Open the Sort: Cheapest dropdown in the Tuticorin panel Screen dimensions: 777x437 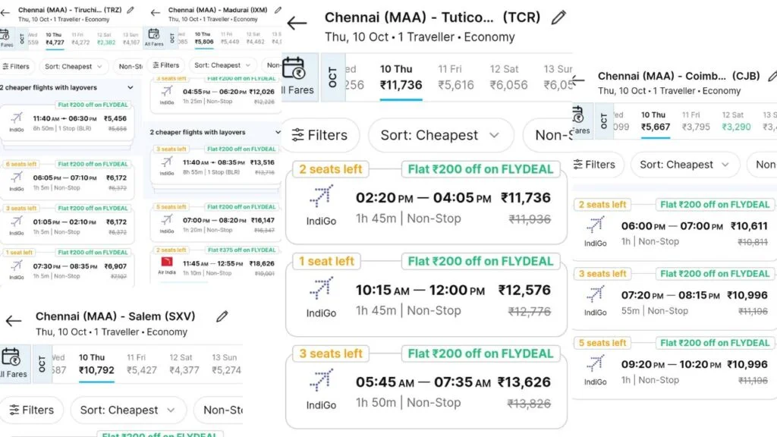[x=441, y=135]
